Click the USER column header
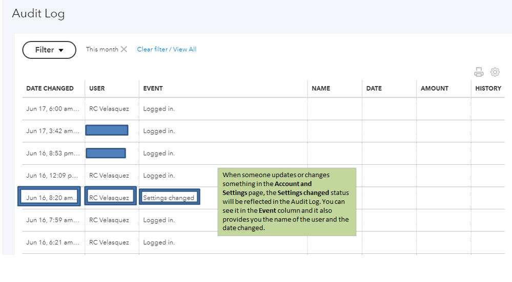 [x=97, y=89]
